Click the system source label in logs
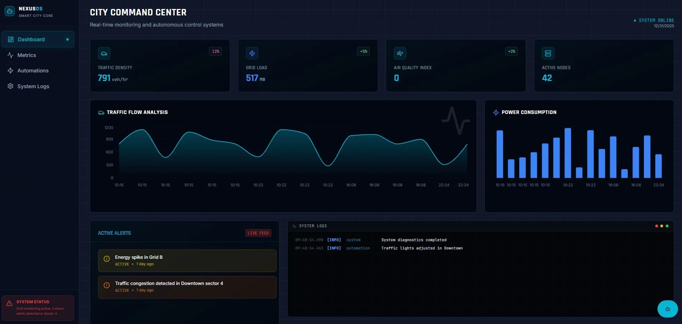The height and width of the screenshot is (324, 682). tap(353, 240)
